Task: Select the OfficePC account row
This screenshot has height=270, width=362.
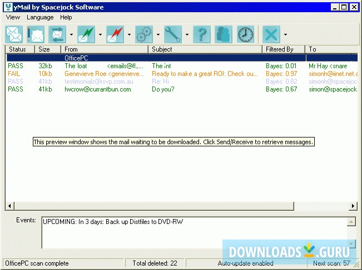Action: click(182, 58)
